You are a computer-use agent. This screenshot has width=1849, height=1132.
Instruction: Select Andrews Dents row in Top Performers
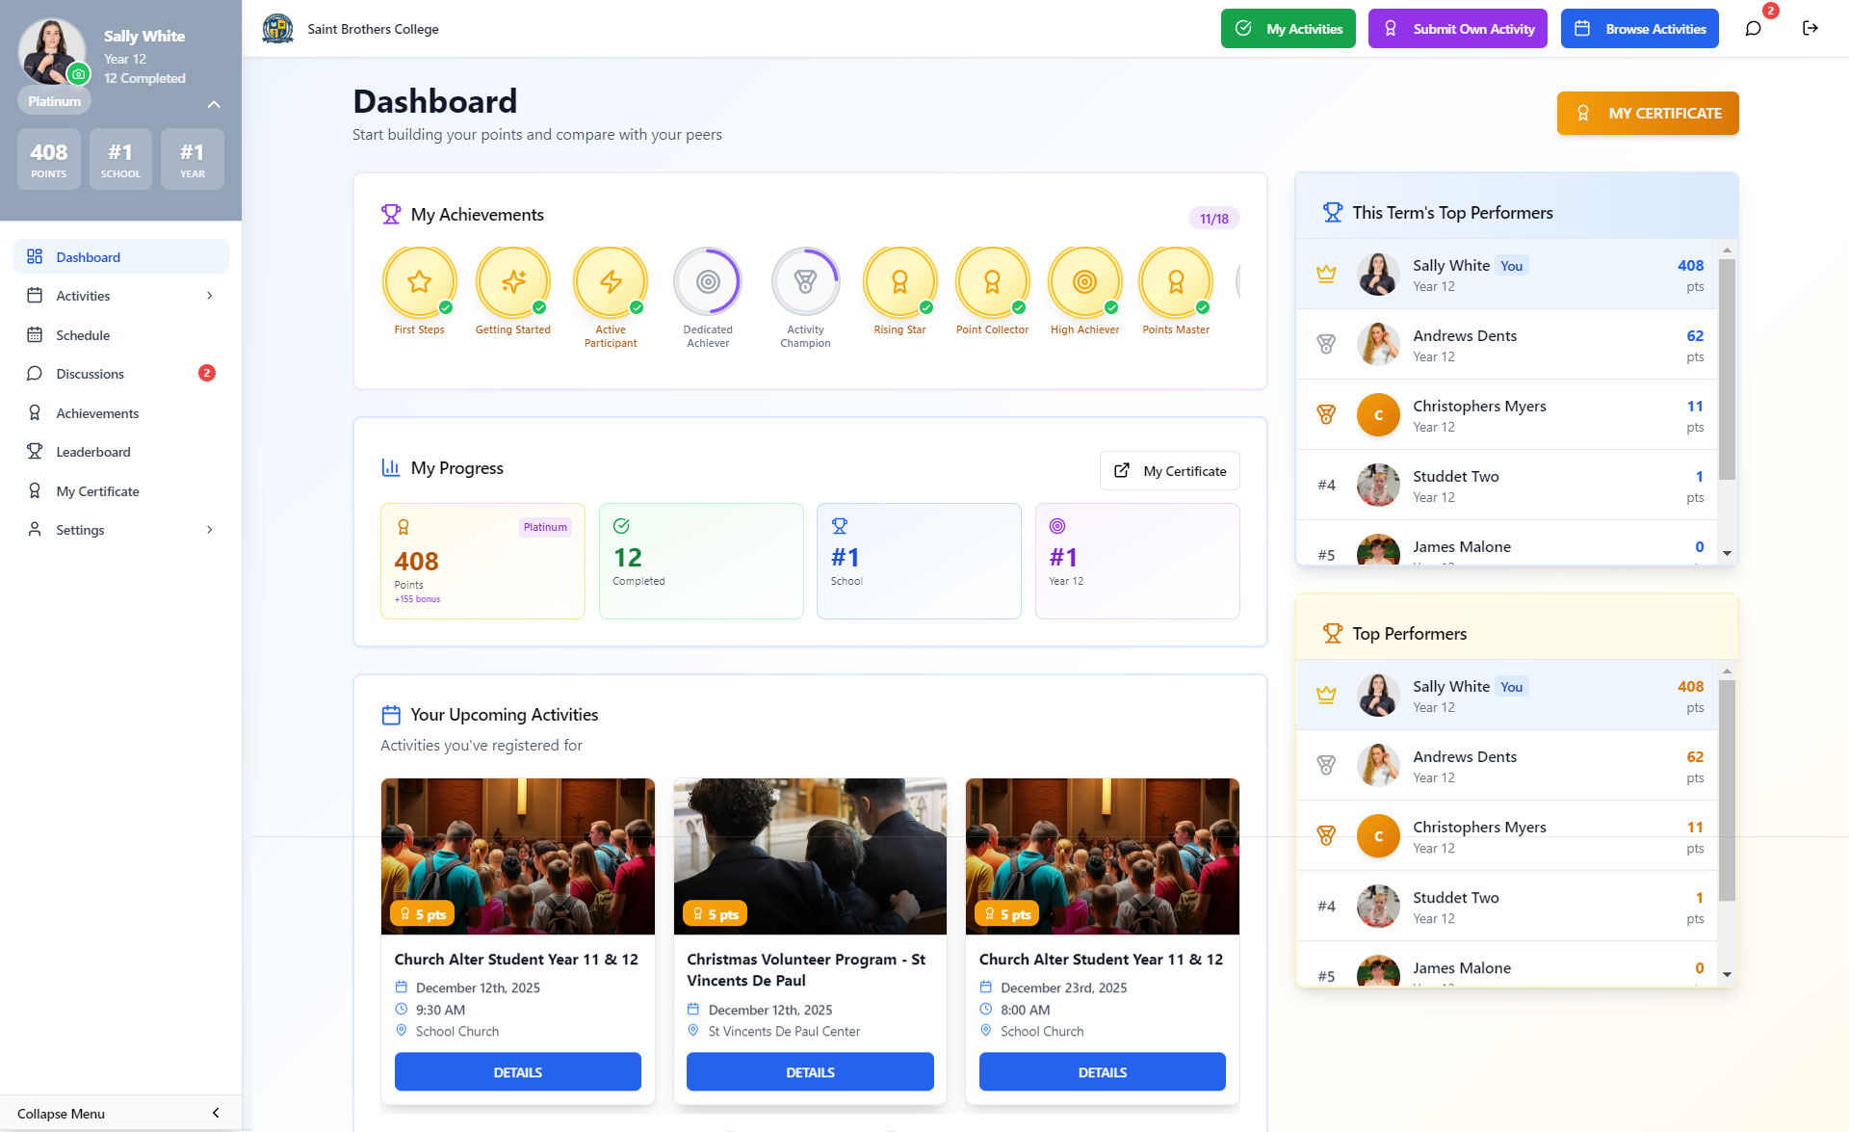(1506, 765)
